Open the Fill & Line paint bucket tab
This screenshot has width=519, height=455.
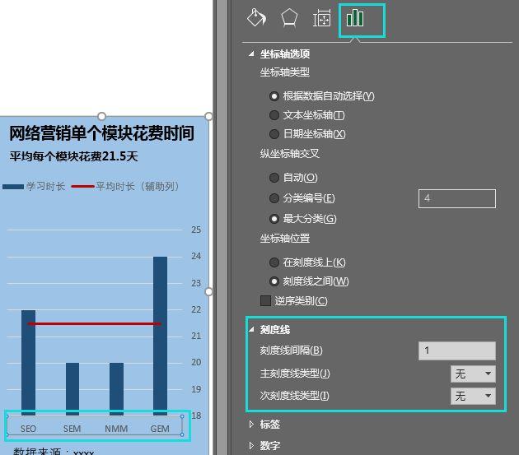[x=256, y=17]
